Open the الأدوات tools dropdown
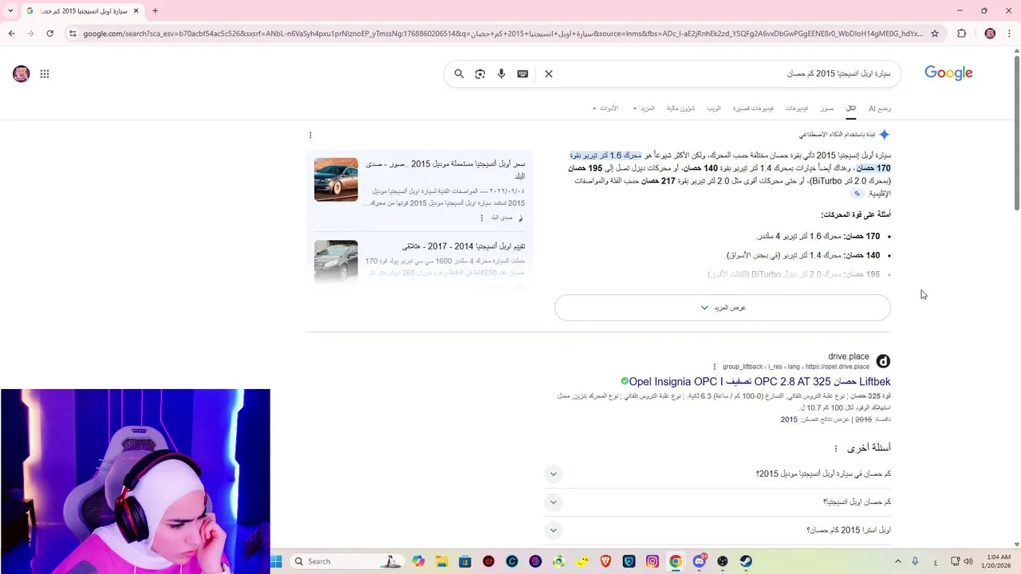Viewport: 1021px width, 574px height. (x=605, y=108)
